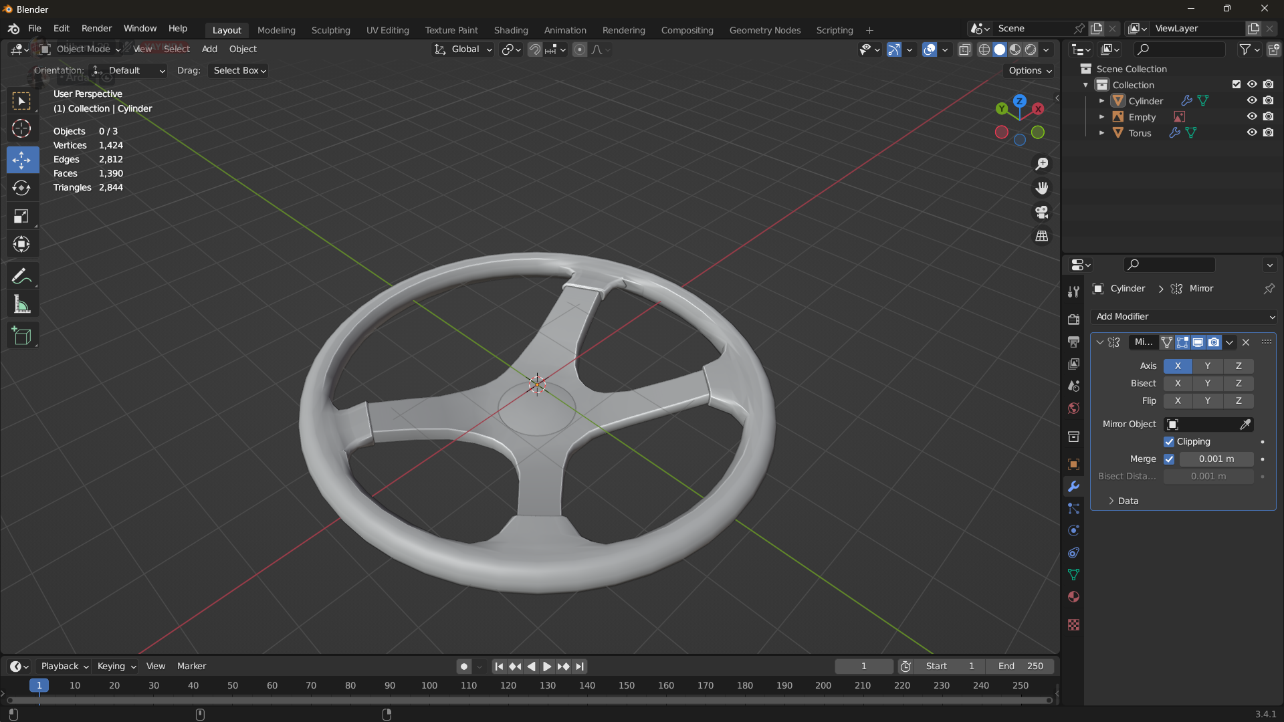Image resolution: width=1284 pixels, height=722 pixels.
Task: Select the Scale tool
Action: coord(21,217)
